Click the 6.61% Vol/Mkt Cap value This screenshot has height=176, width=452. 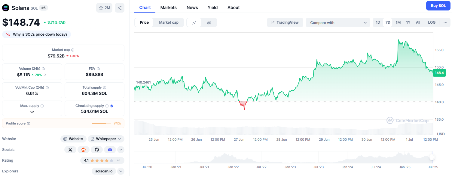coord(32,93)
